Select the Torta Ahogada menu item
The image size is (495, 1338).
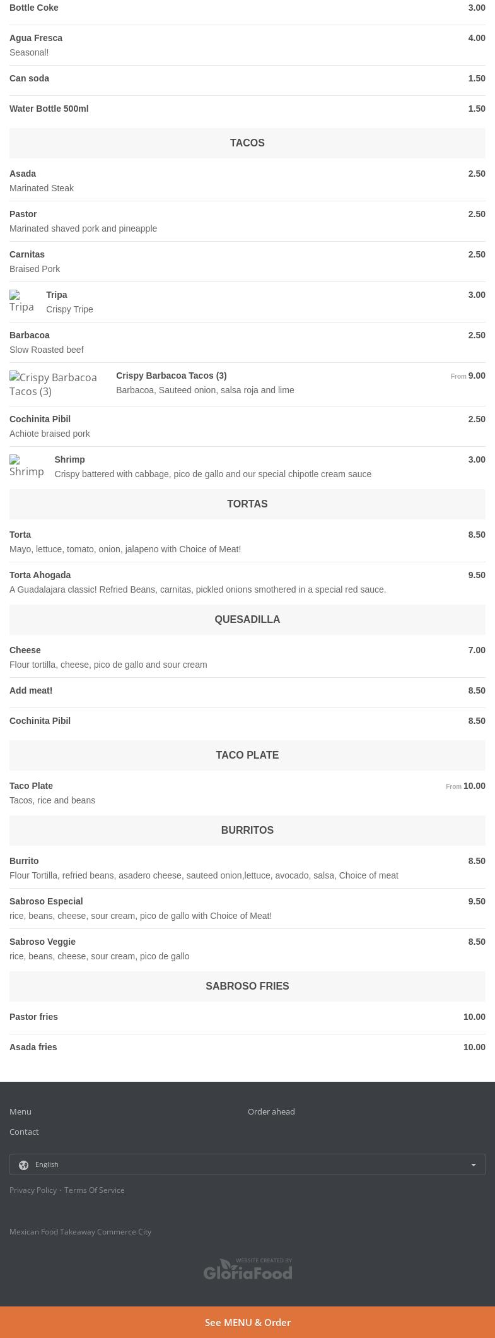click(247, 582)
